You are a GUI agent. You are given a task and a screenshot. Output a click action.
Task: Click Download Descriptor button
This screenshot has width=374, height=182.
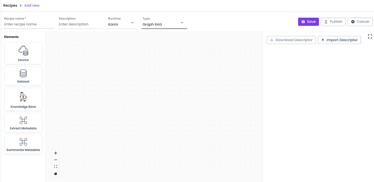(291, 40)
